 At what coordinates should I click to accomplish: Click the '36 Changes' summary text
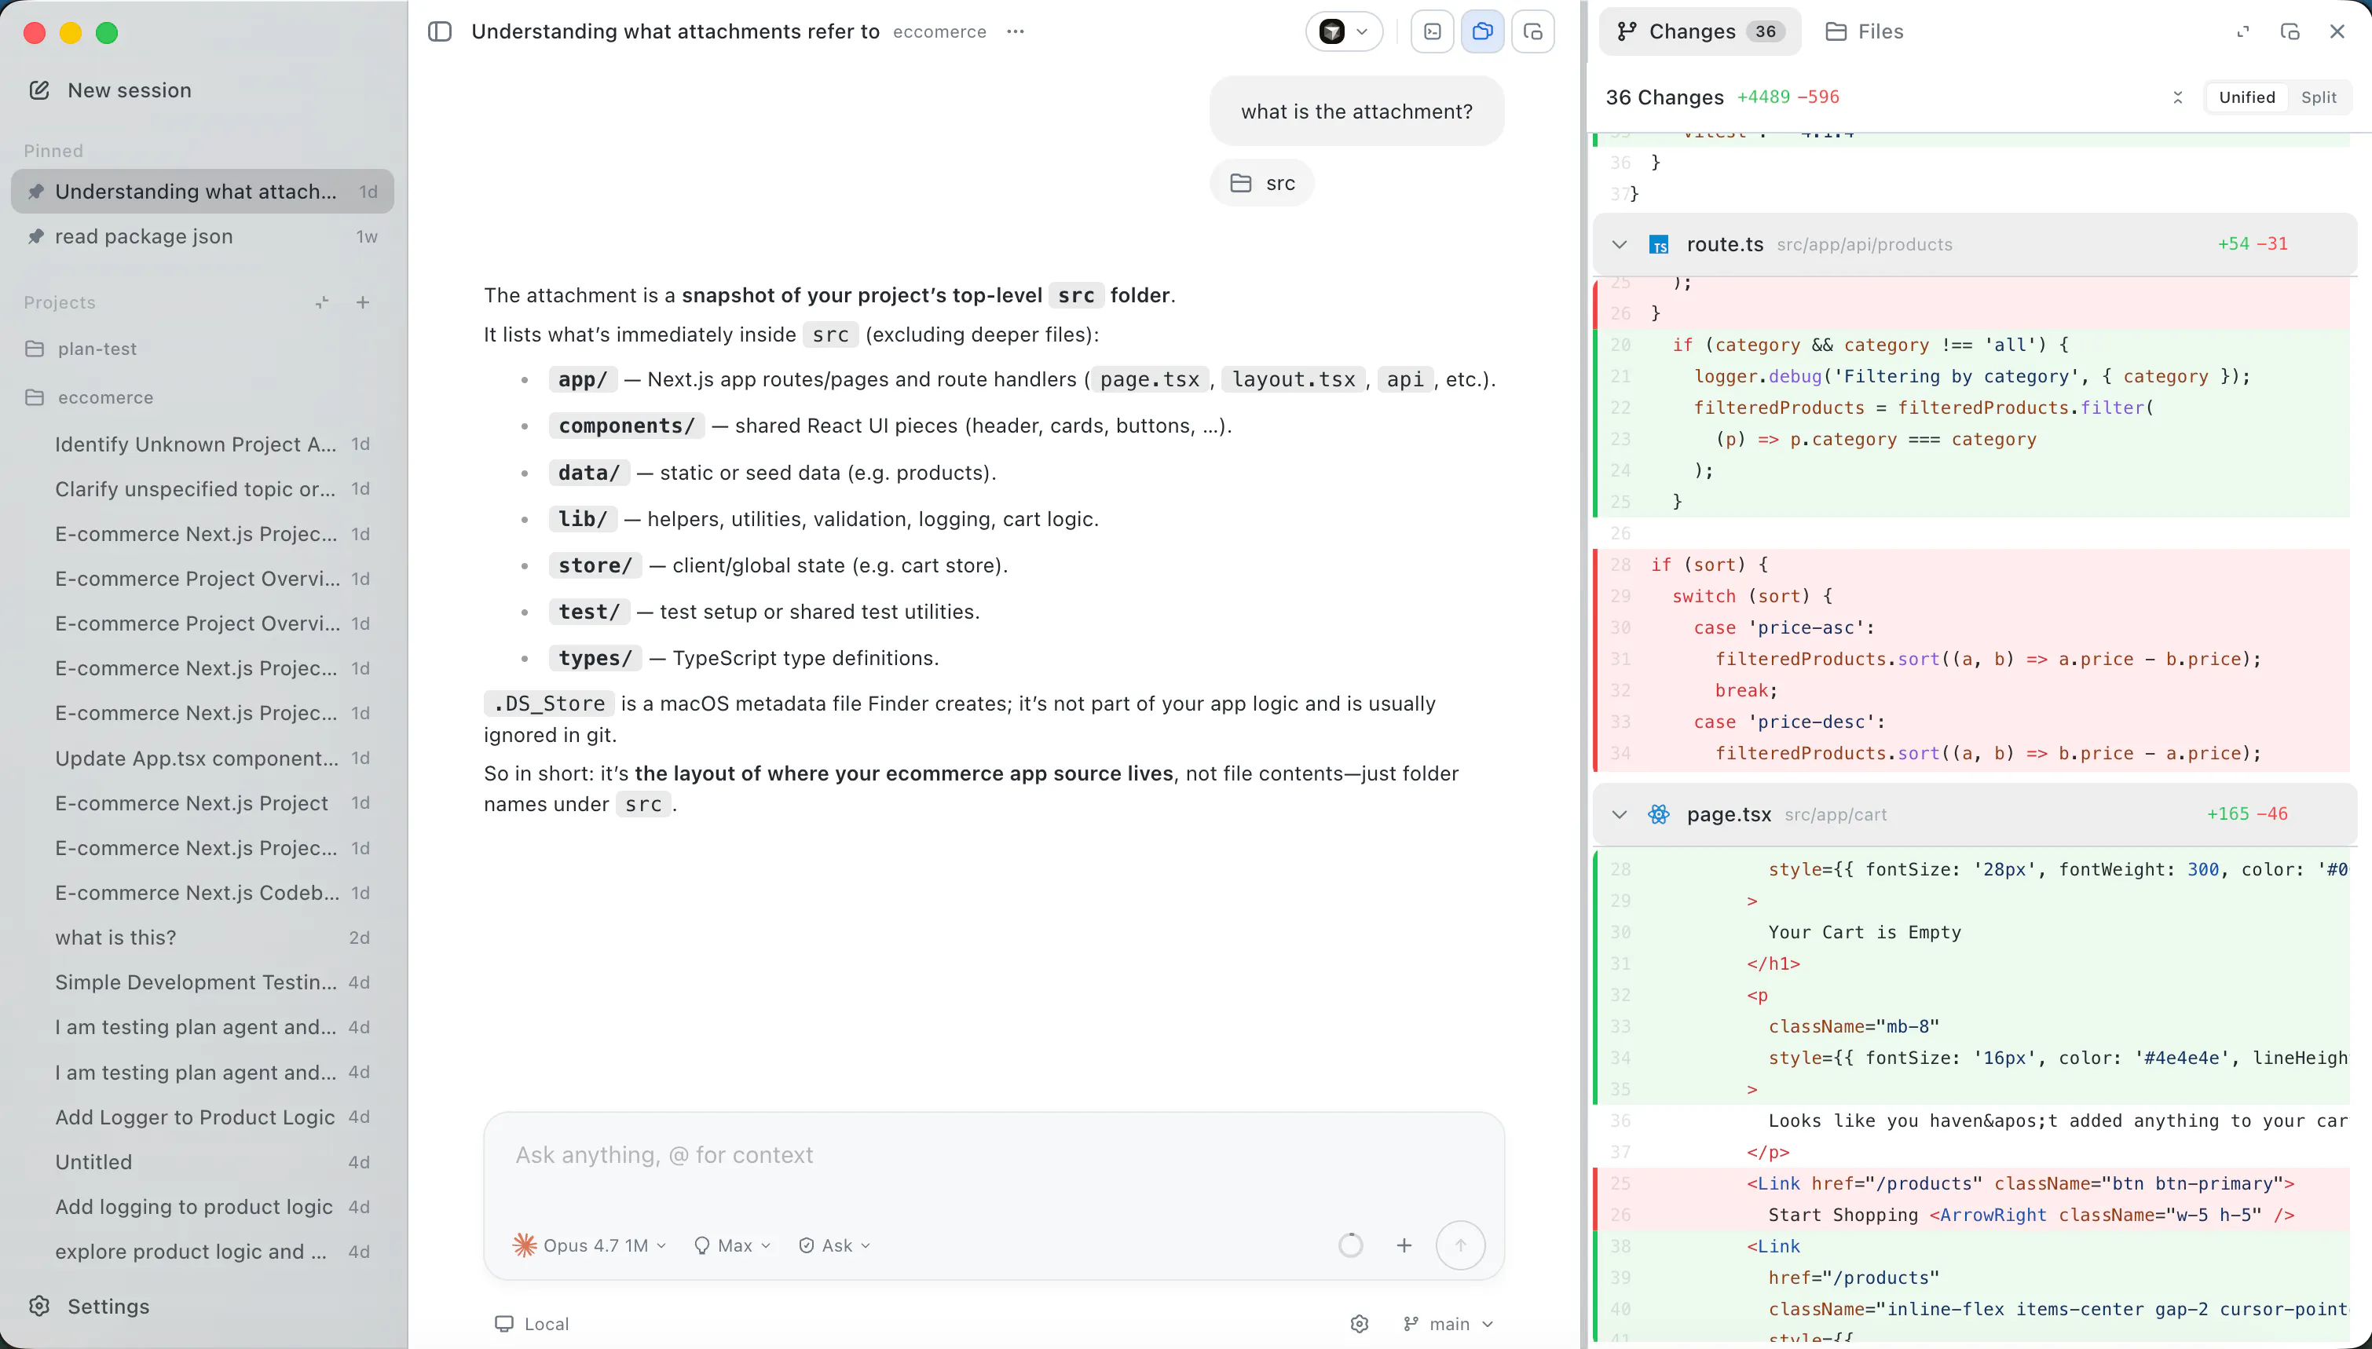(x=1664, y=97)
